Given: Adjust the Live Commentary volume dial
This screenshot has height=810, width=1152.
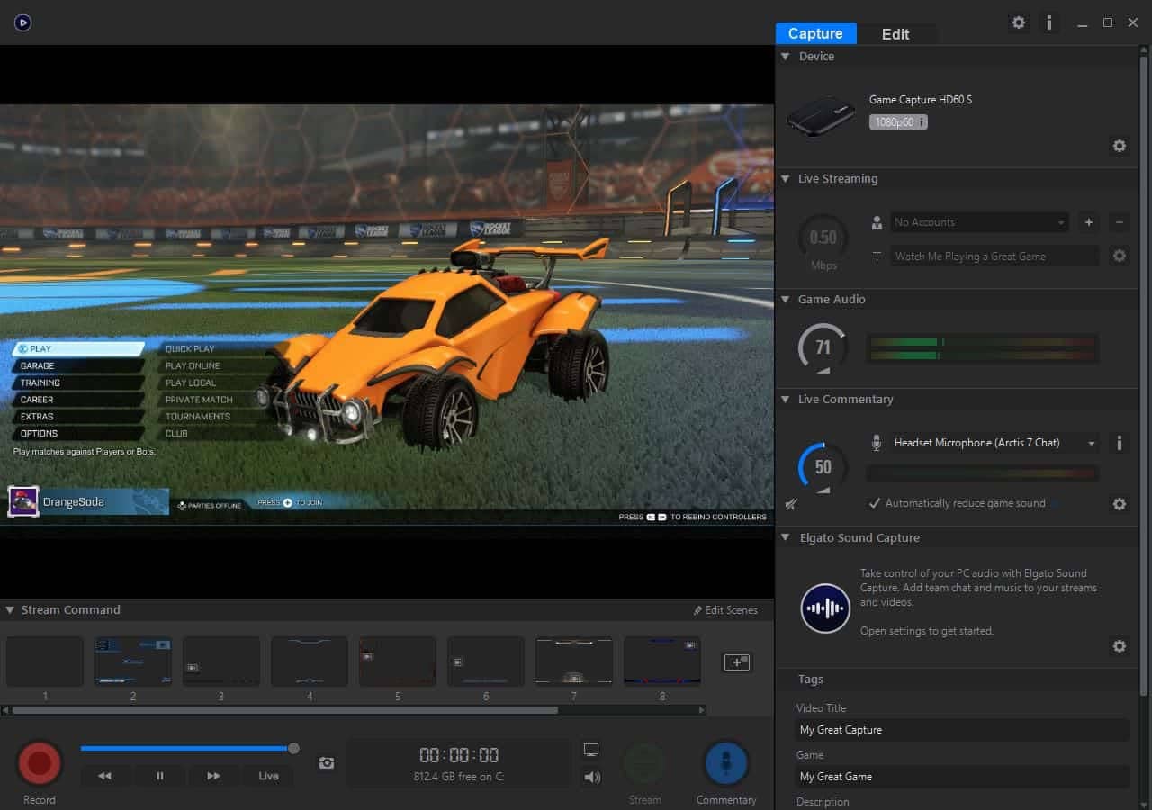Looking at the screenshot, I should pyautogui.click(x=823, y=467).
